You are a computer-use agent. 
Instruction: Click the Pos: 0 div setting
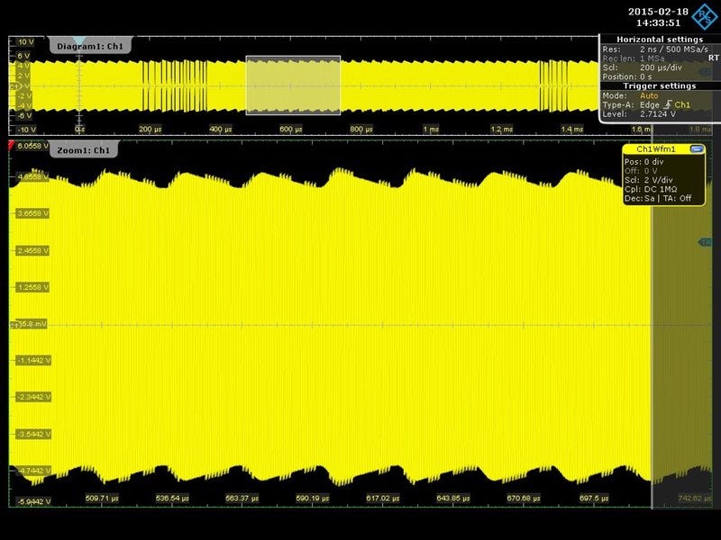click(x=643, y=162)
